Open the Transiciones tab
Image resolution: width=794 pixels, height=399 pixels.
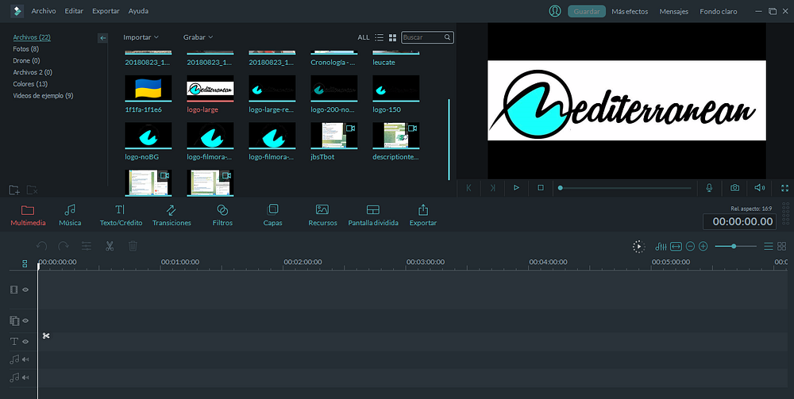(x=172, y=216)
